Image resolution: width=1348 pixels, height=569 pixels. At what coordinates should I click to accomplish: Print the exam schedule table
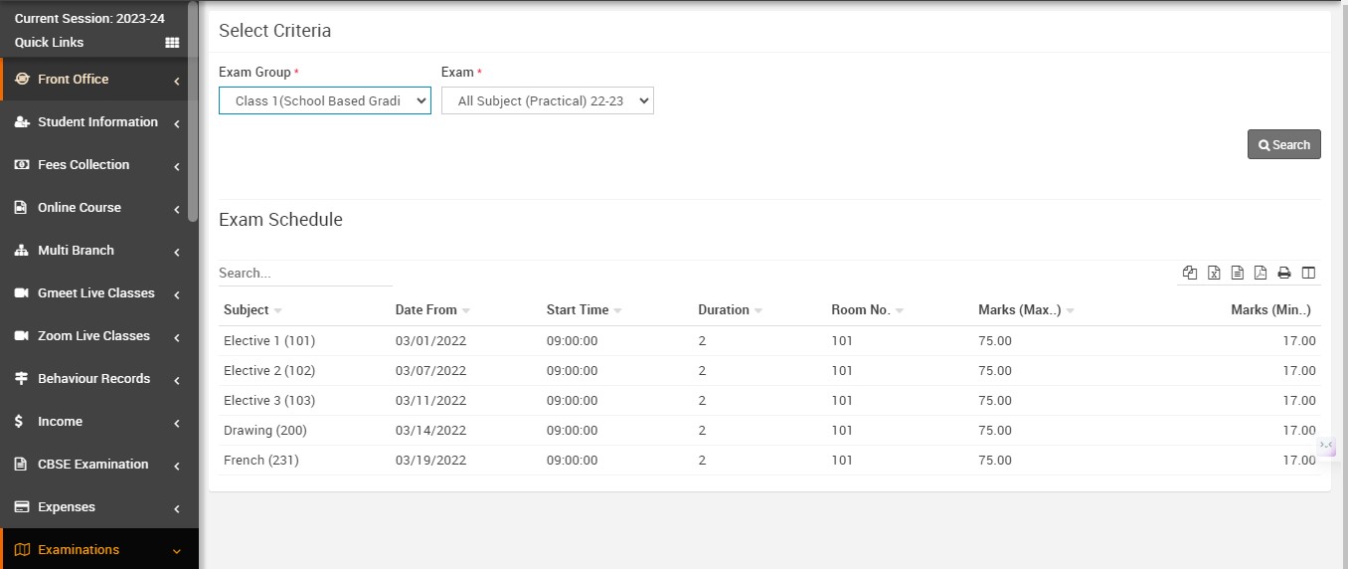(1284, 273)
